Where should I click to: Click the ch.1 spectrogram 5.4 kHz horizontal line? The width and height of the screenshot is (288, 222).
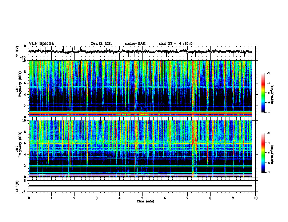140,86
